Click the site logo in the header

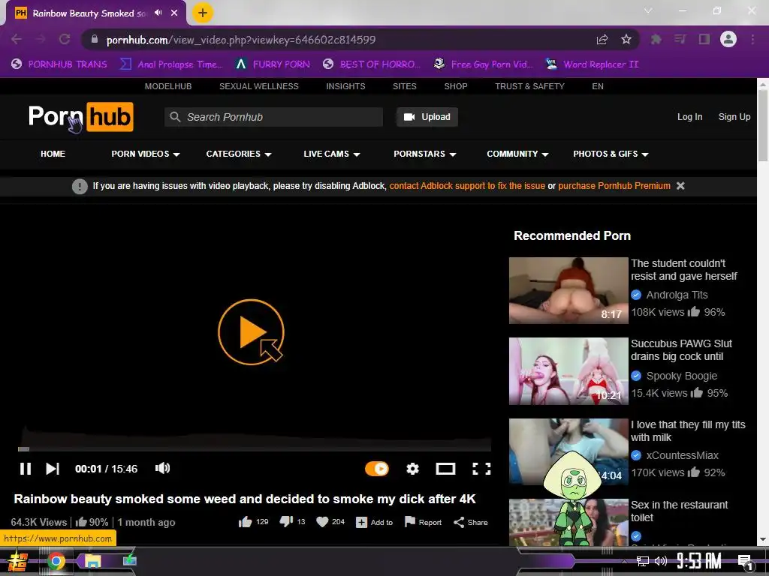tap(81, 117)
